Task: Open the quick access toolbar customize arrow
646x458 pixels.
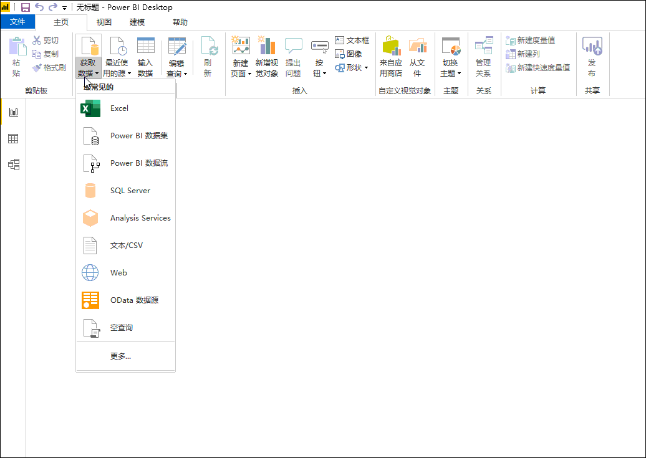Action: coord(65,8)
